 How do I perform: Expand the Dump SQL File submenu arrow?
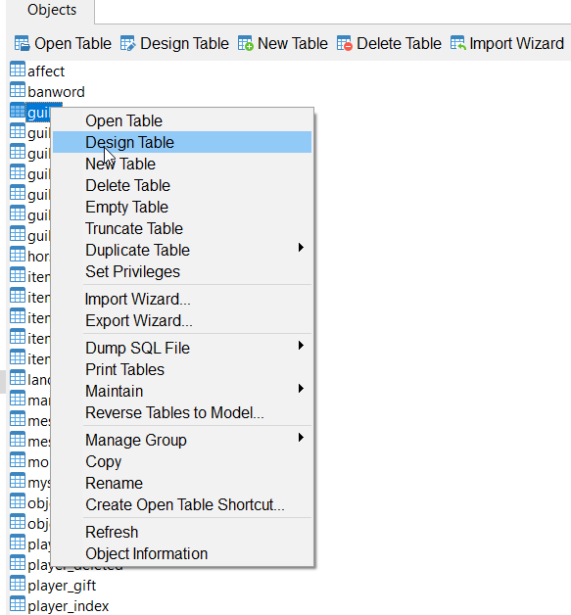[301, 346]
